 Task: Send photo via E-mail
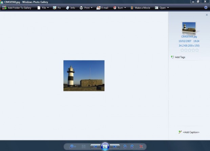(x=102, y=8)
